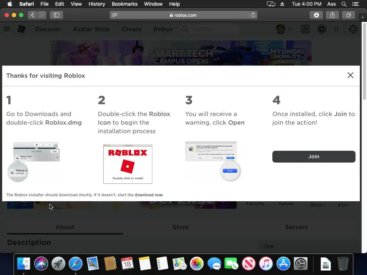Open the Music app from Dock

tap(266, 264)
